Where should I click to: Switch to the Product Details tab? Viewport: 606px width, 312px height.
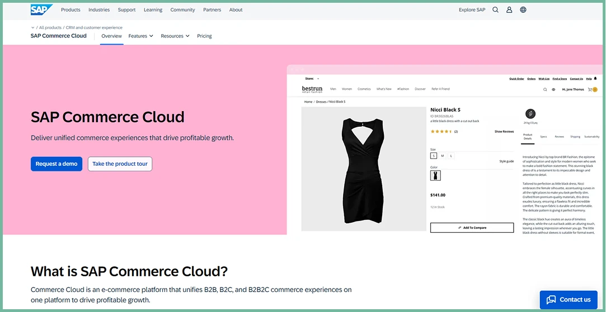528,137
